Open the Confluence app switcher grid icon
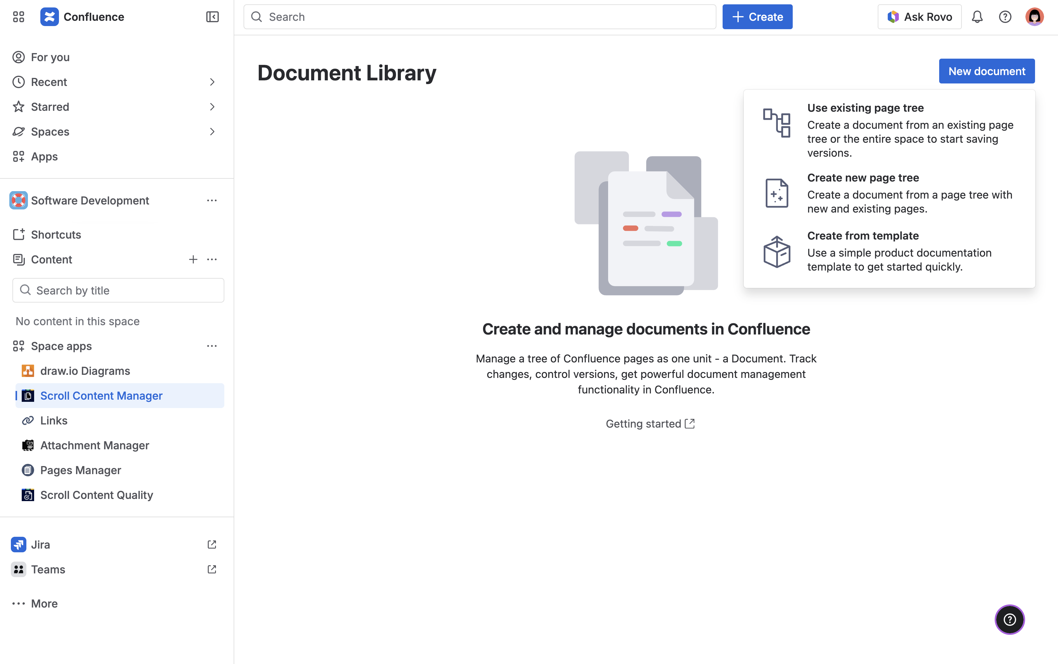The width and height of the screenshot is (1058, 664). 18,17
